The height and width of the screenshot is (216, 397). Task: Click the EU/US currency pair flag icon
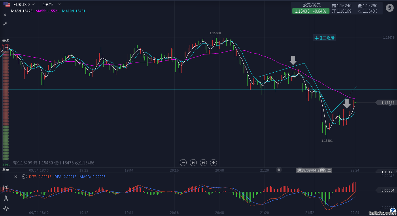7,5
